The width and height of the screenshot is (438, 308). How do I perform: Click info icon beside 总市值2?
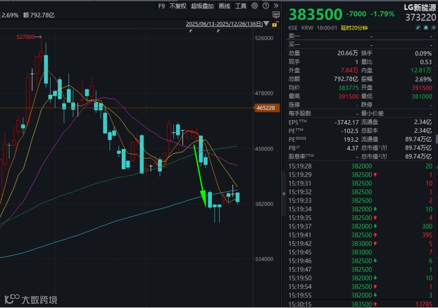385,156
